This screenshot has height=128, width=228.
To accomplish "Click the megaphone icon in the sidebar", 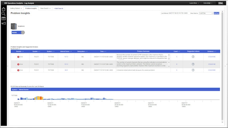I will [x=3, y=23].
